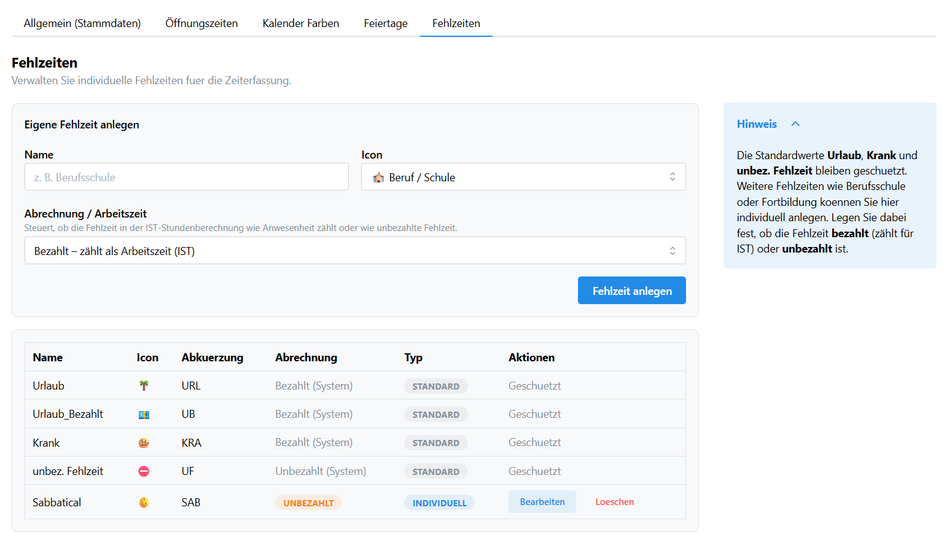
Task: Open the Öffnungszeiten tab
Action: [x=201, y=23]
